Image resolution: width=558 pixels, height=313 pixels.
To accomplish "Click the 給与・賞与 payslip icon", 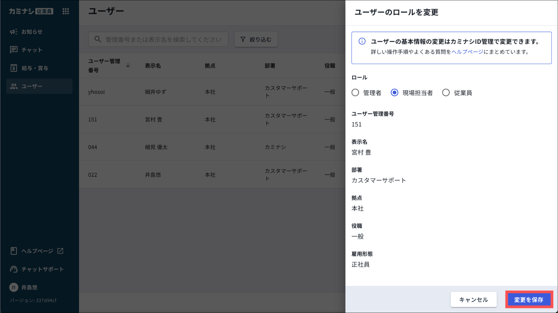I will coord(14,68).
